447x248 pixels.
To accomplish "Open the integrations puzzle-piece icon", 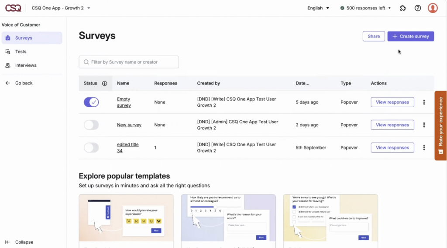I will tap(403, 8).
